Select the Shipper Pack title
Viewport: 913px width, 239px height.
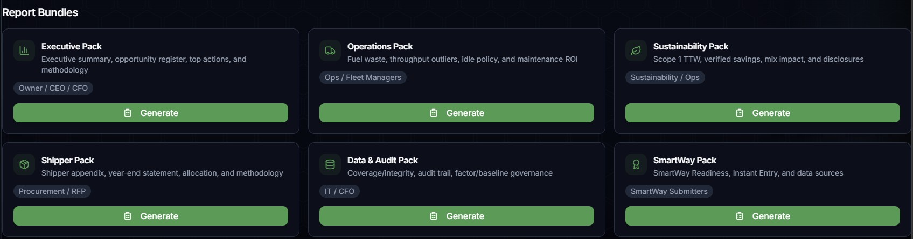(x=68, y=160)
